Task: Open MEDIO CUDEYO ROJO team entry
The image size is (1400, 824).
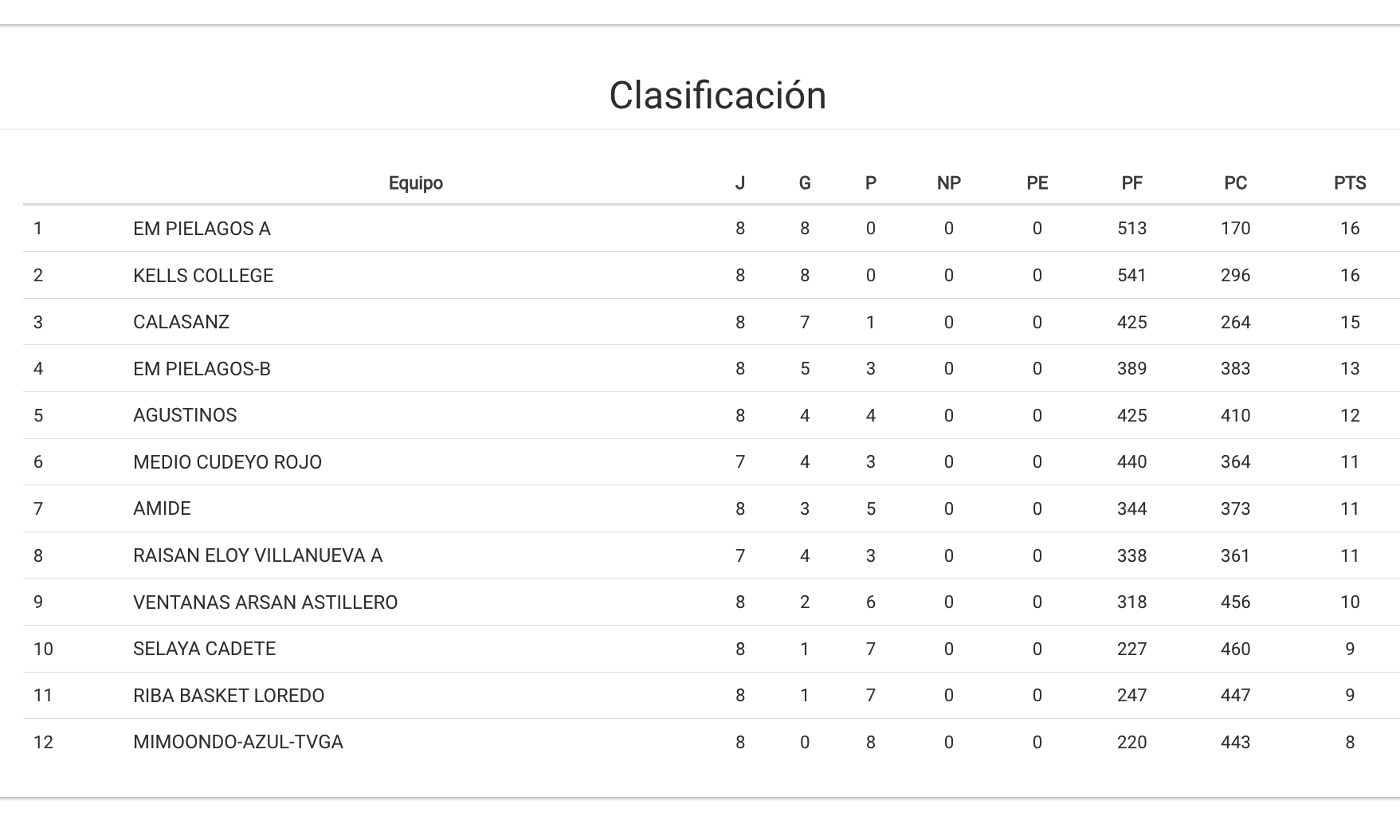Action: (x=227, y=462)
